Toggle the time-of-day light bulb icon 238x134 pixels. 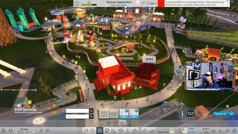click(x=10, y=131)
